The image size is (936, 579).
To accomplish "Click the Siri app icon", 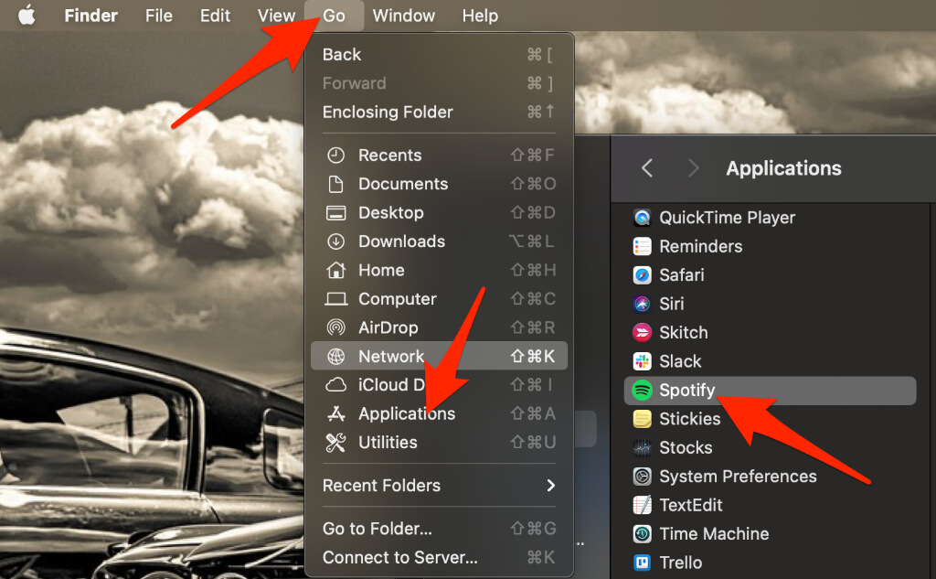I will point(643,304).
